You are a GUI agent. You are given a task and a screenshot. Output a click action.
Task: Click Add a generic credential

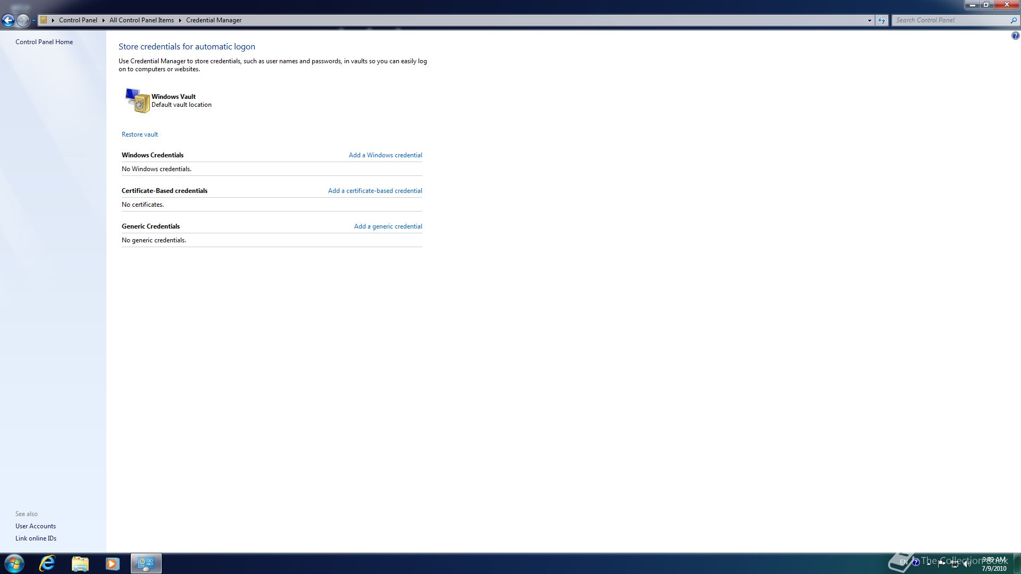click(388, 226)
